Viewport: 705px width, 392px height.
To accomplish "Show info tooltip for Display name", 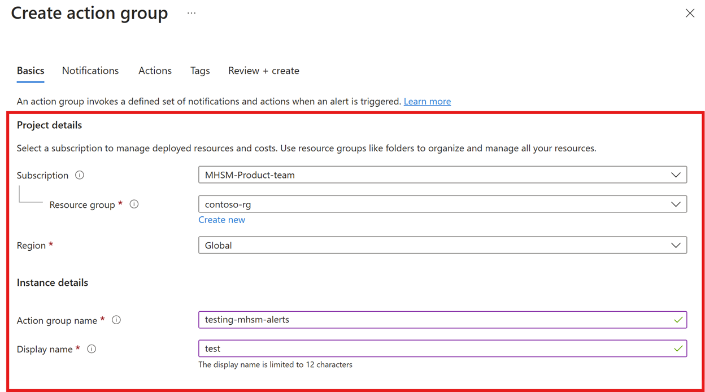I will pyautogui.click(x=92, y=349).
